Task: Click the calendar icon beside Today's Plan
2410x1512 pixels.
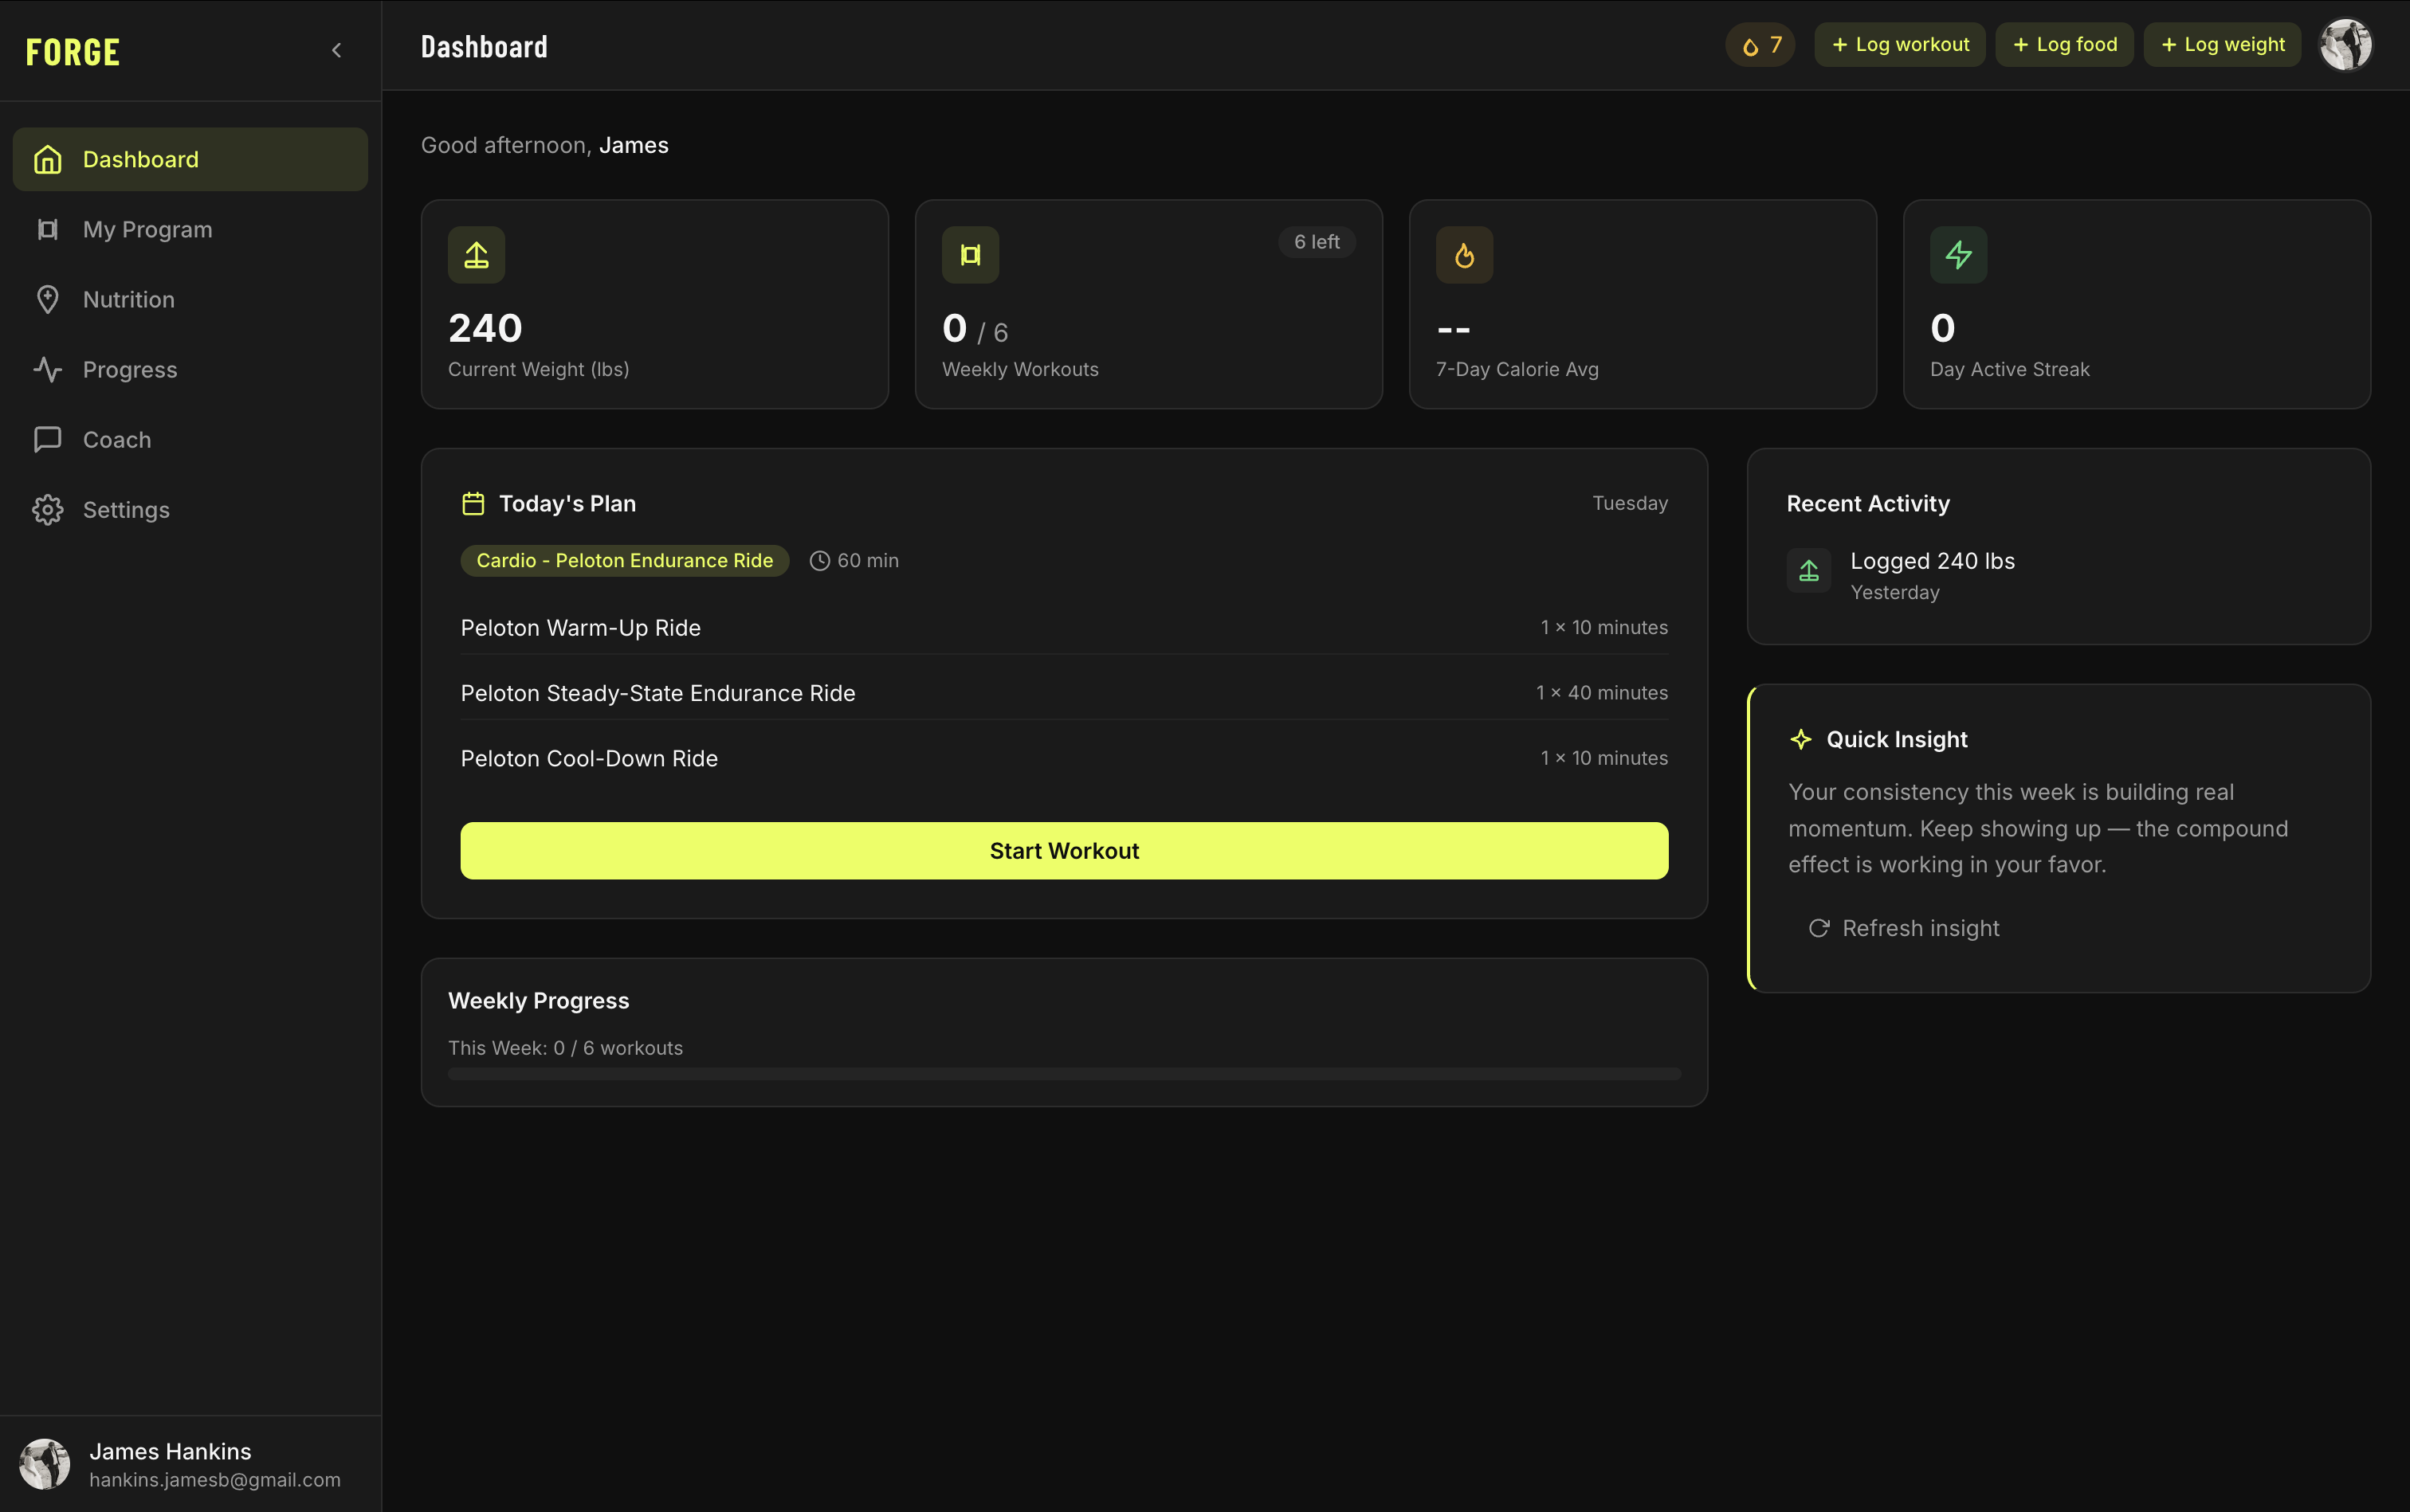Action: 473,503
